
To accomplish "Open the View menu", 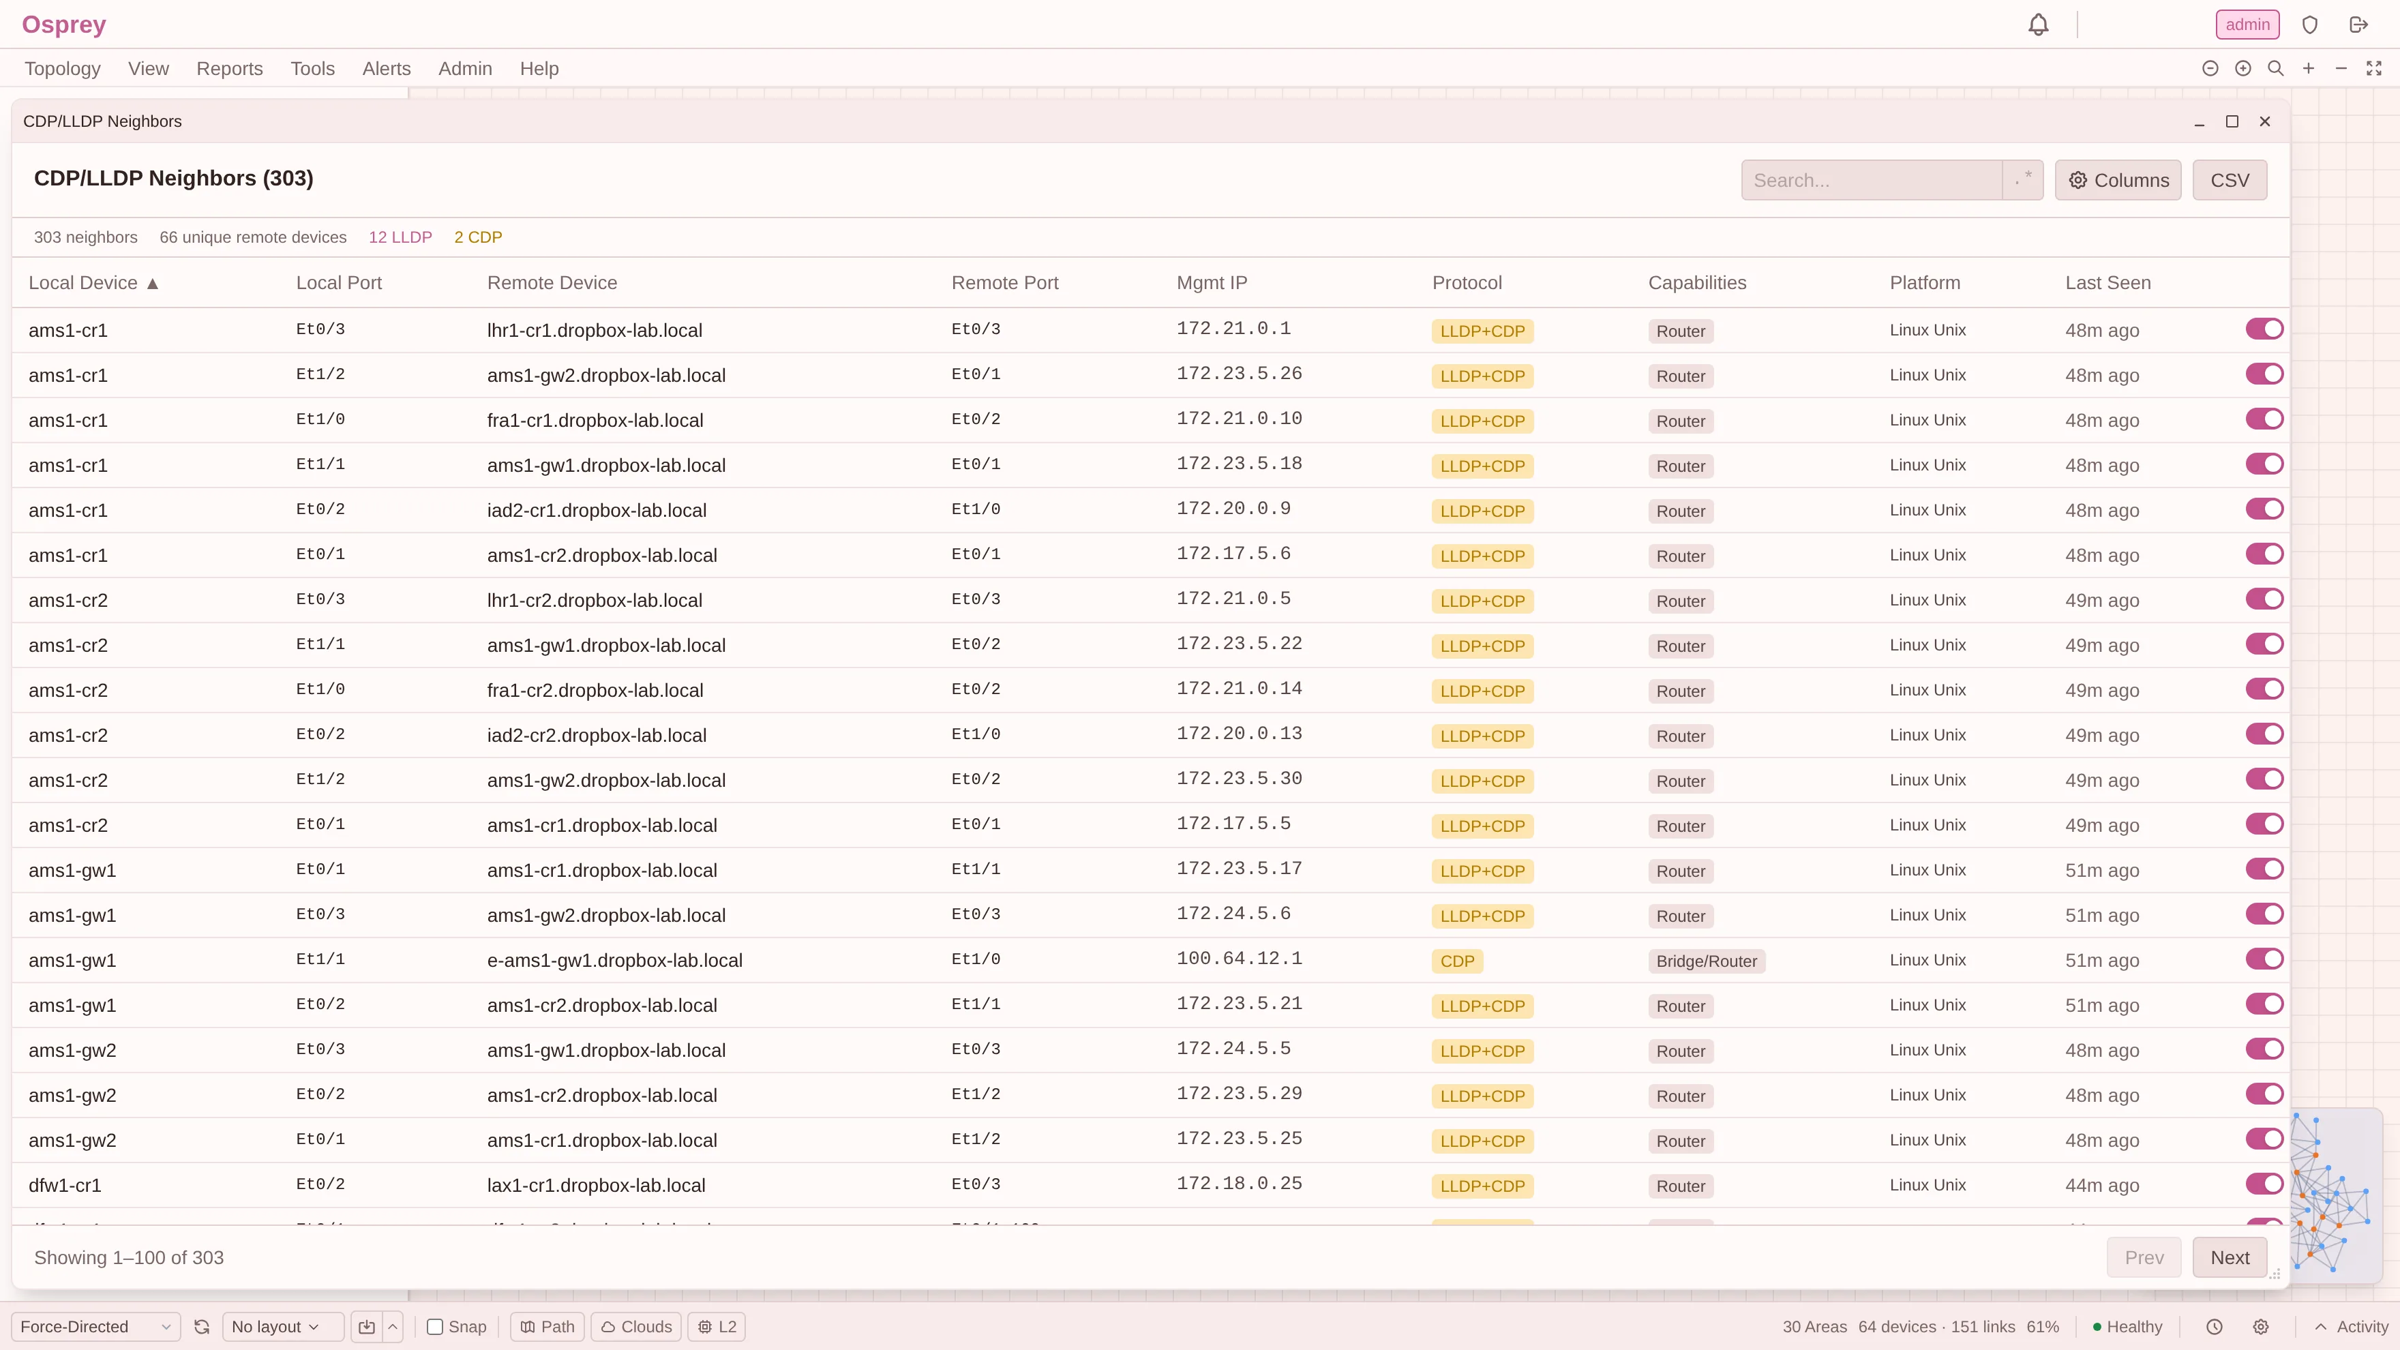I will coord(148,69).
